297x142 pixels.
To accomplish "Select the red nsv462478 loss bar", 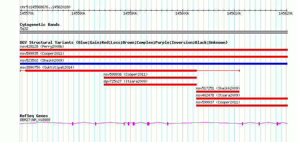I will pos(242,99).
